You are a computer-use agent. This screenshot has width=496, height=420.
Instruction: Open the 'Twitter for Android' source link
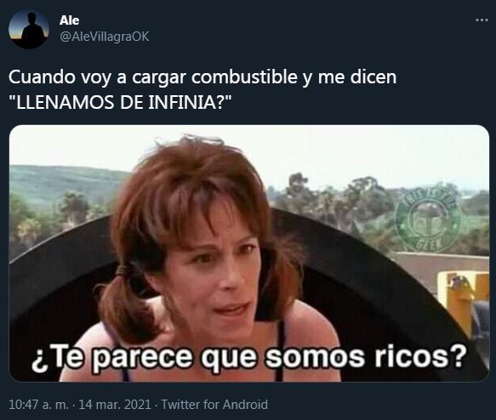coord(214,405)
